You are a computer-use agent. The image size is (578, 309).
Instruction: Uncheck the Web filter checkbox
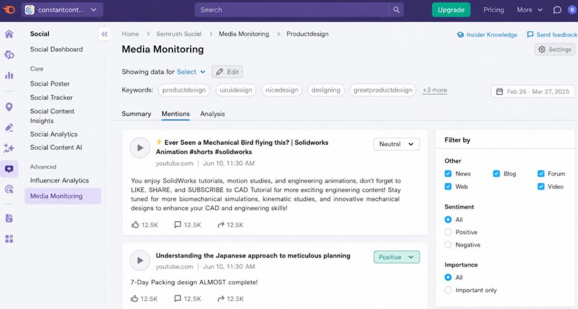[448, 187]
